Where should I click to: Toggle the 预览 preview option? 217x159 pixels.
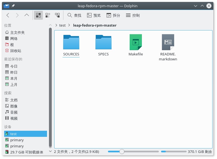94,15
